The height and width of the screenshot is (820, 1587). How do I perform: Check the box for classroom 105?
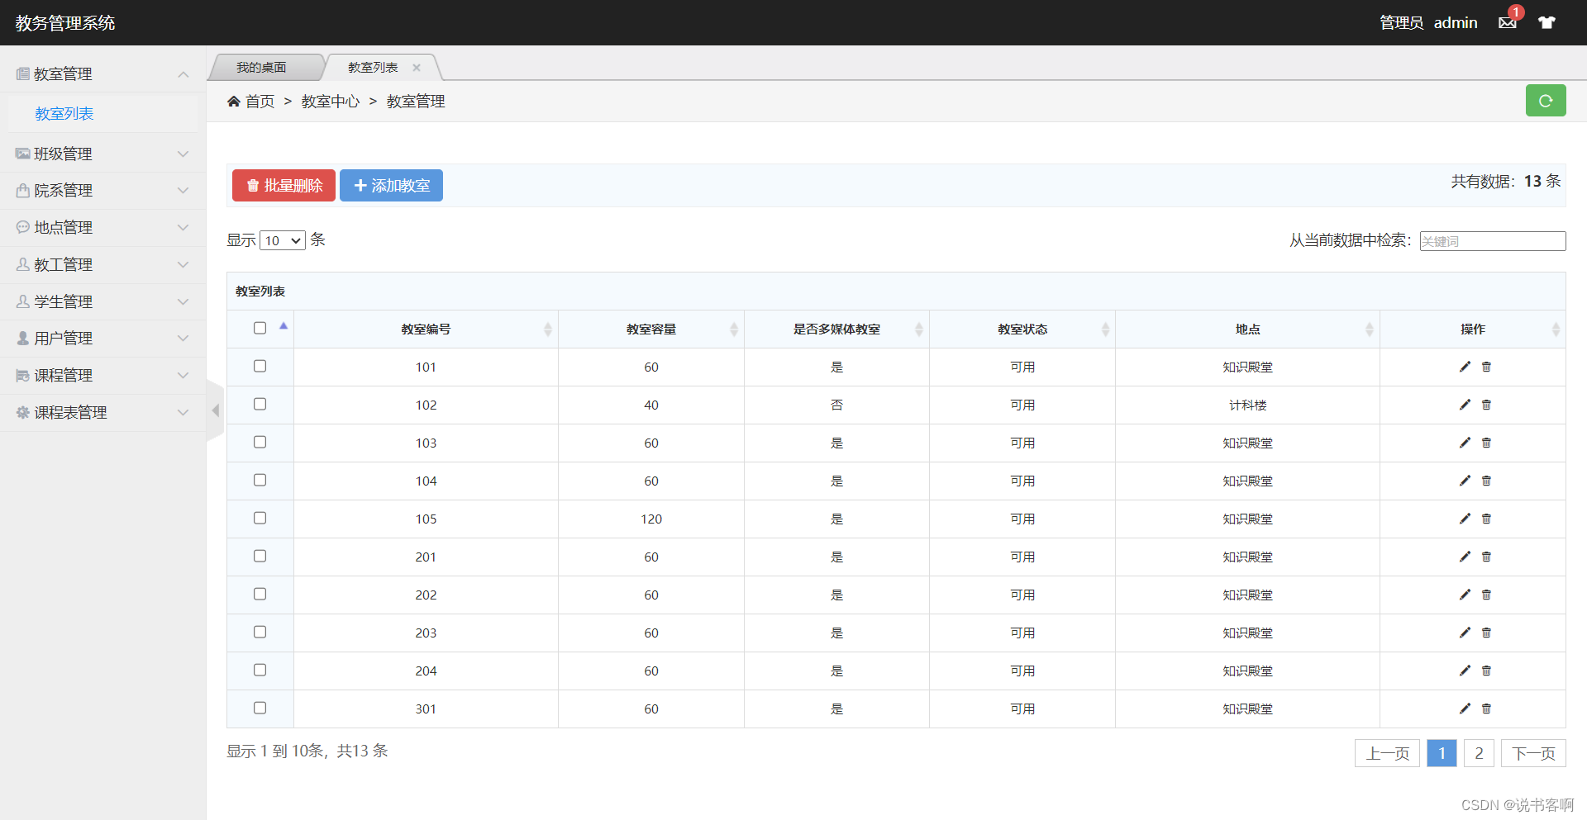[260, 518]
